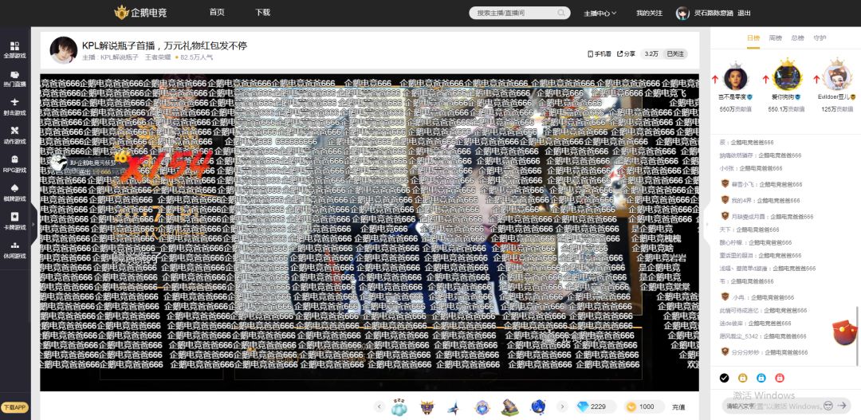Click the follower count 3.2万
The height and width of the screenshot is (420, 861).
[651, 54]
